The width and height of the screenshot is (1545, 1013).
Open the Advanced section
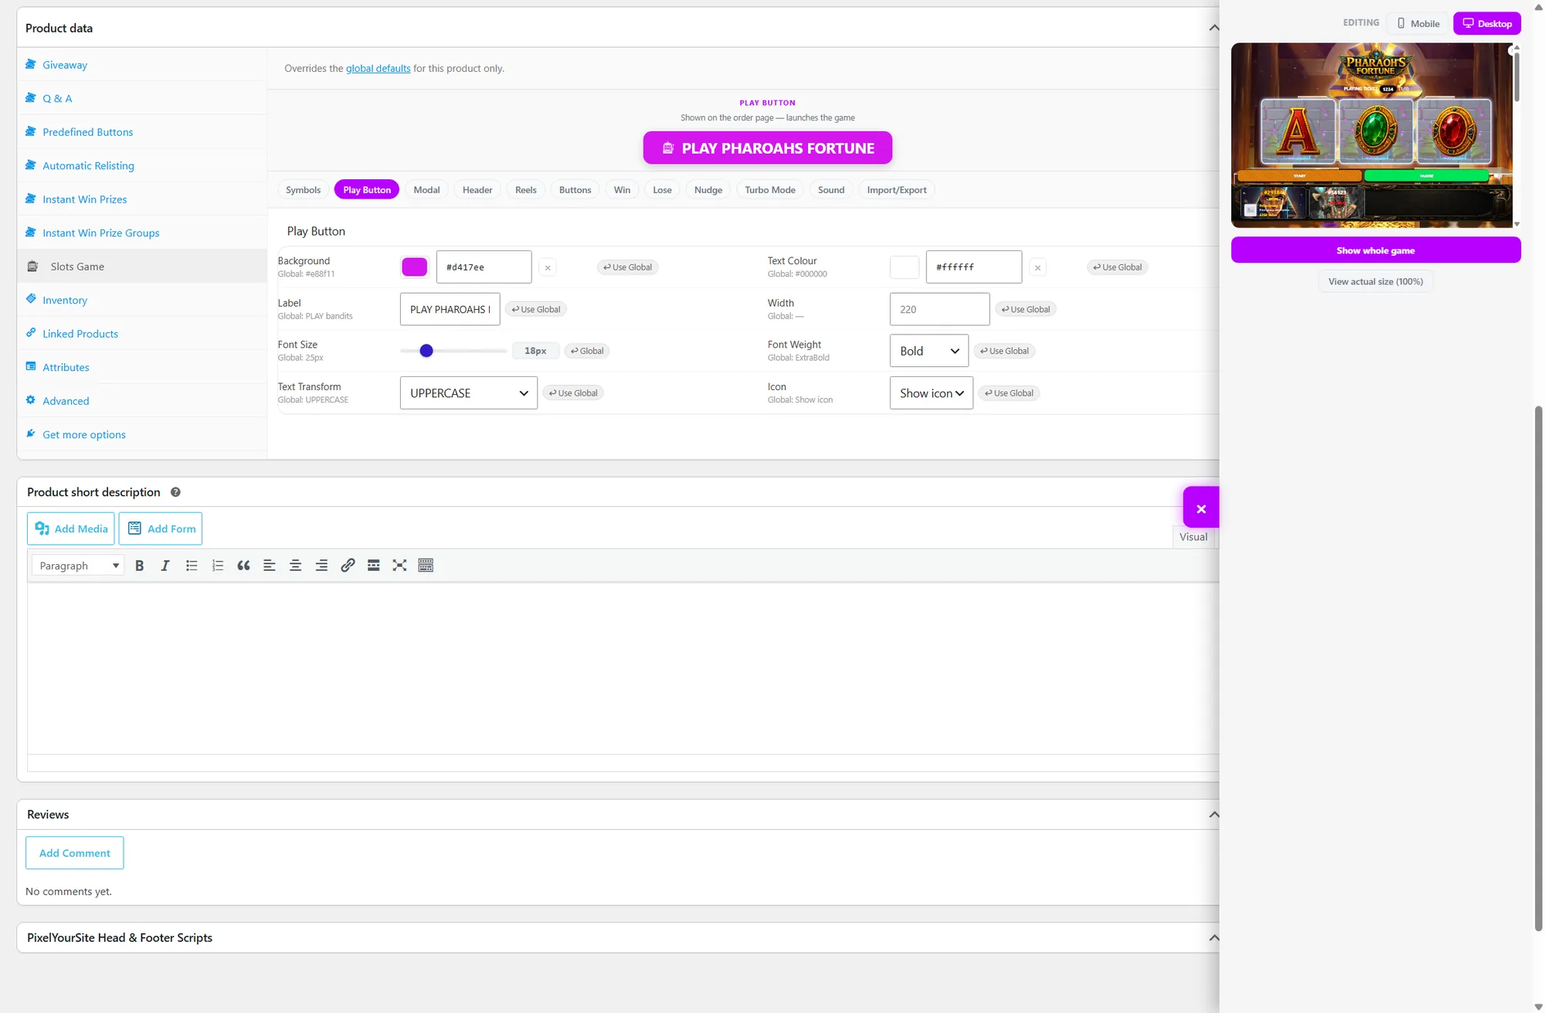[66, 401]
